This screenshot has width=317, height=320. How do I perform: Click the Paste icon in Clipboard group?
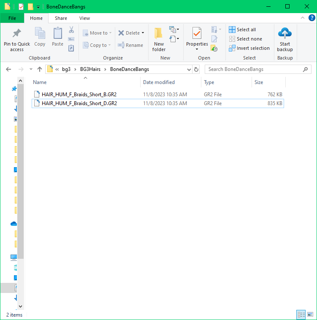[x=57, y=34]
